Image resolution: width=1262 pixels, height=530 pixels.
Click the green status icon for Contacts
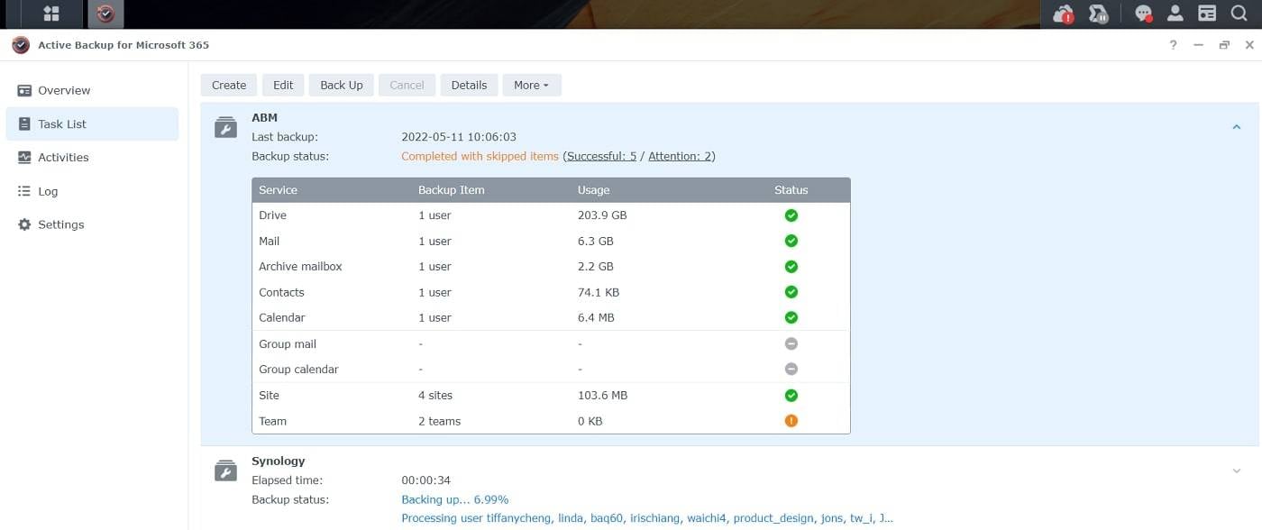[x=791, y=292]
